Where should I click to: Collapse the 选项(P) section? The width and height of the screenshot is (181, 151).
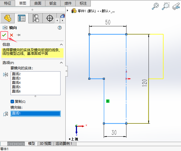[x=61, y=63]
